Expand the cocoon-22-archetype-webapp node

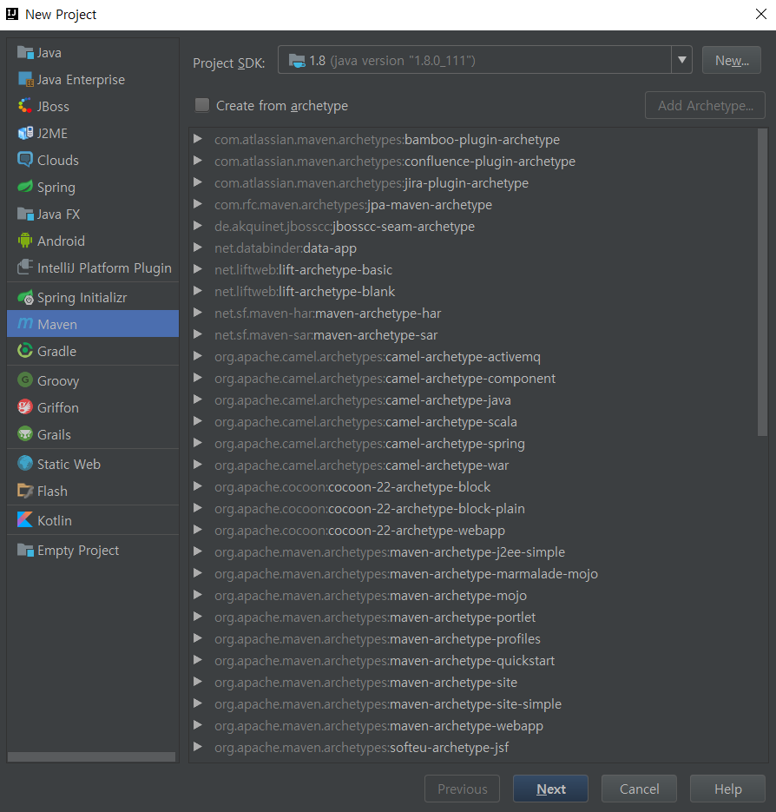(x=197, y=530)
